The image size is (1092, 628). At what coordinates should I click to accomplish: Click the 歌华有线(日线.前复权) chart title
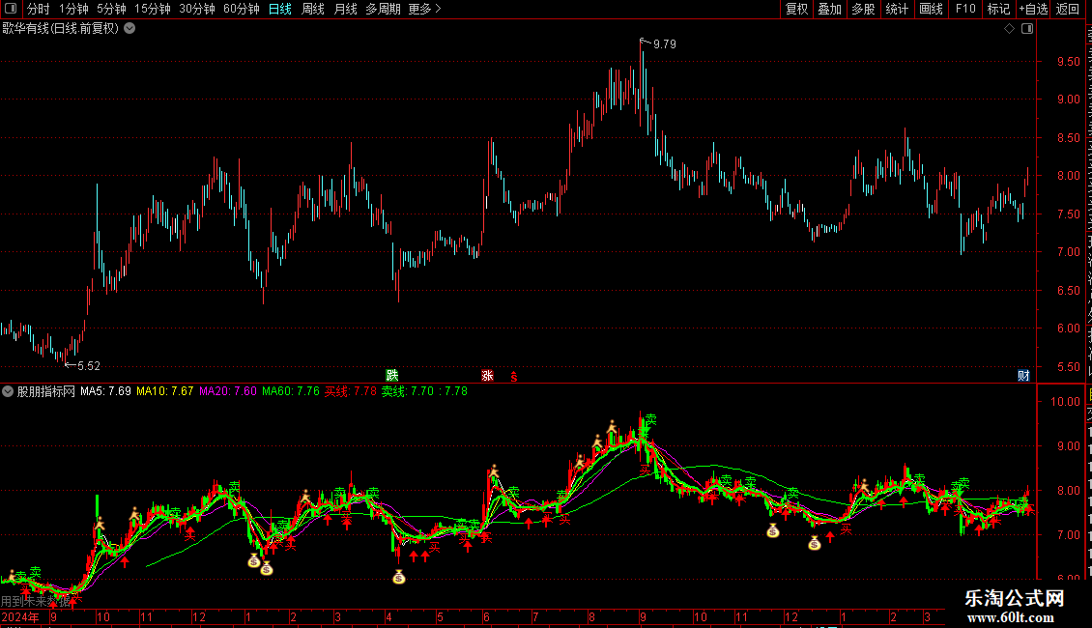pos(61,29)
